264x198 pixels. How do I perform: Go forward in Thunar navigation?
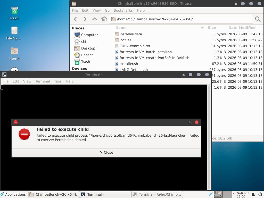tap(85, 19)
